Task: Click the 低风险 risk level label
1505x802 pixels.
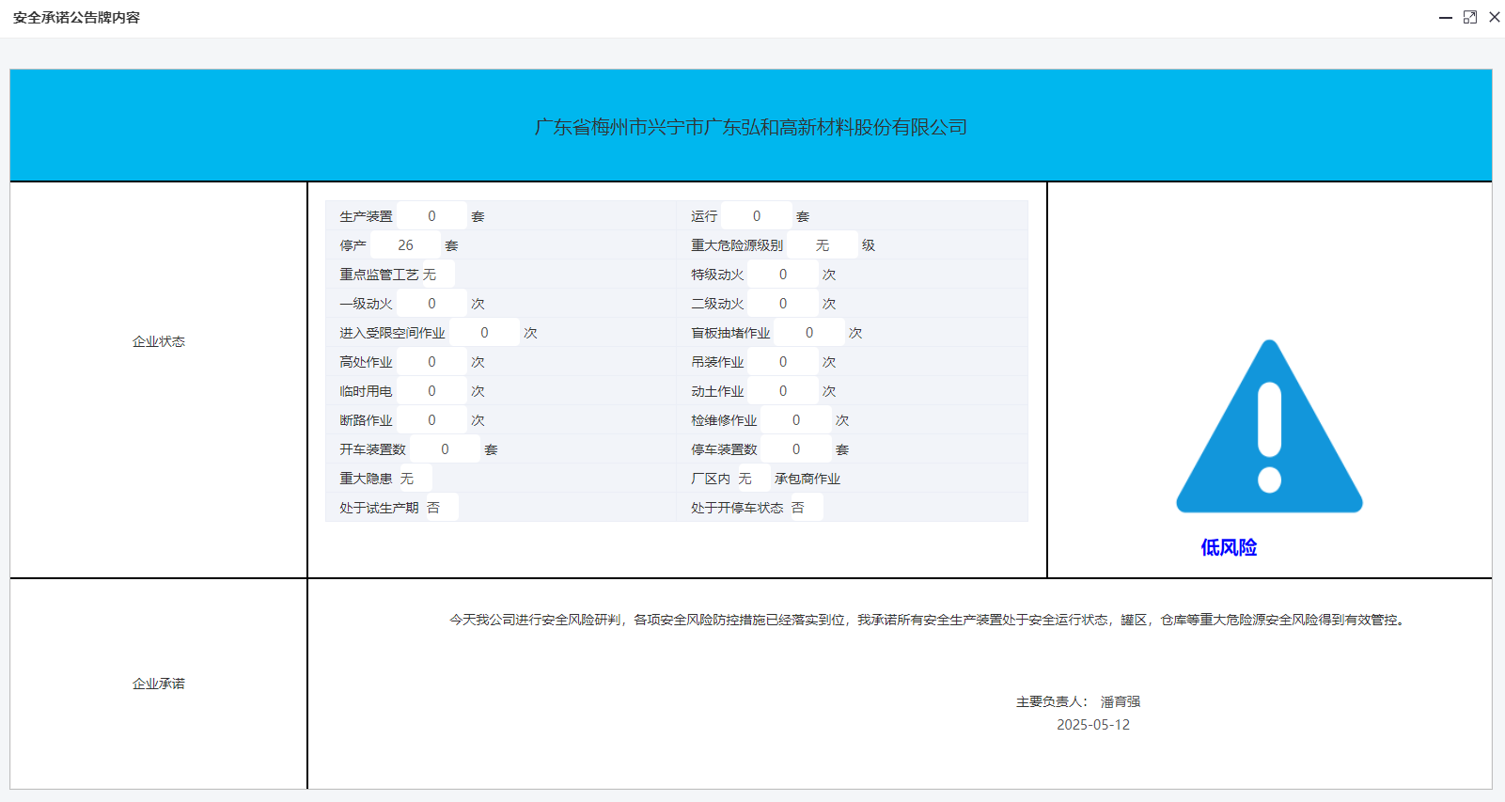Action: 1229,547
